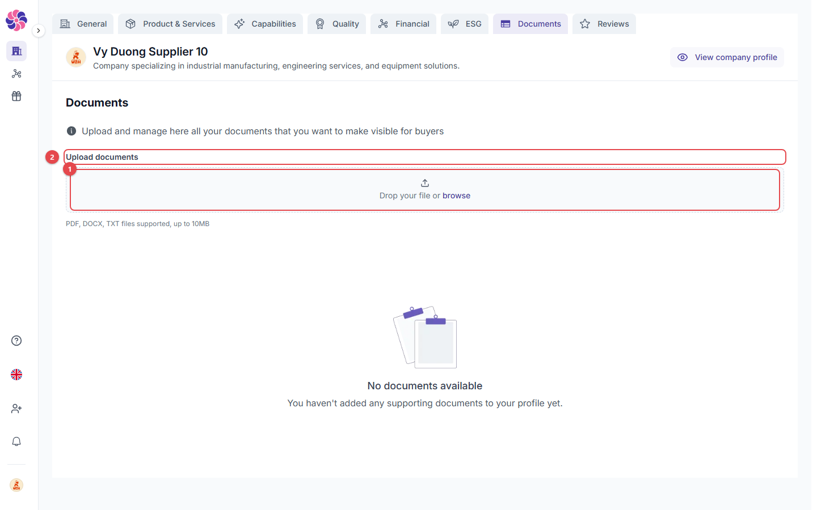The image size is (817, 510).
Task: Click the info icon beside upload description
Action: (71, 131)
